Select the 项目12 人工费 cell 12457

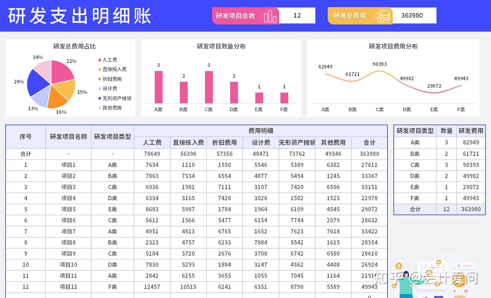152,287
